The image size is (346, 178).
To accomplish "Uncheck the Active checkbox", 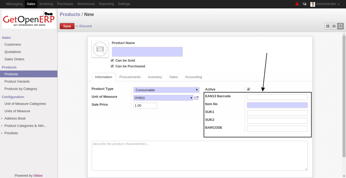I will point(249,89).
